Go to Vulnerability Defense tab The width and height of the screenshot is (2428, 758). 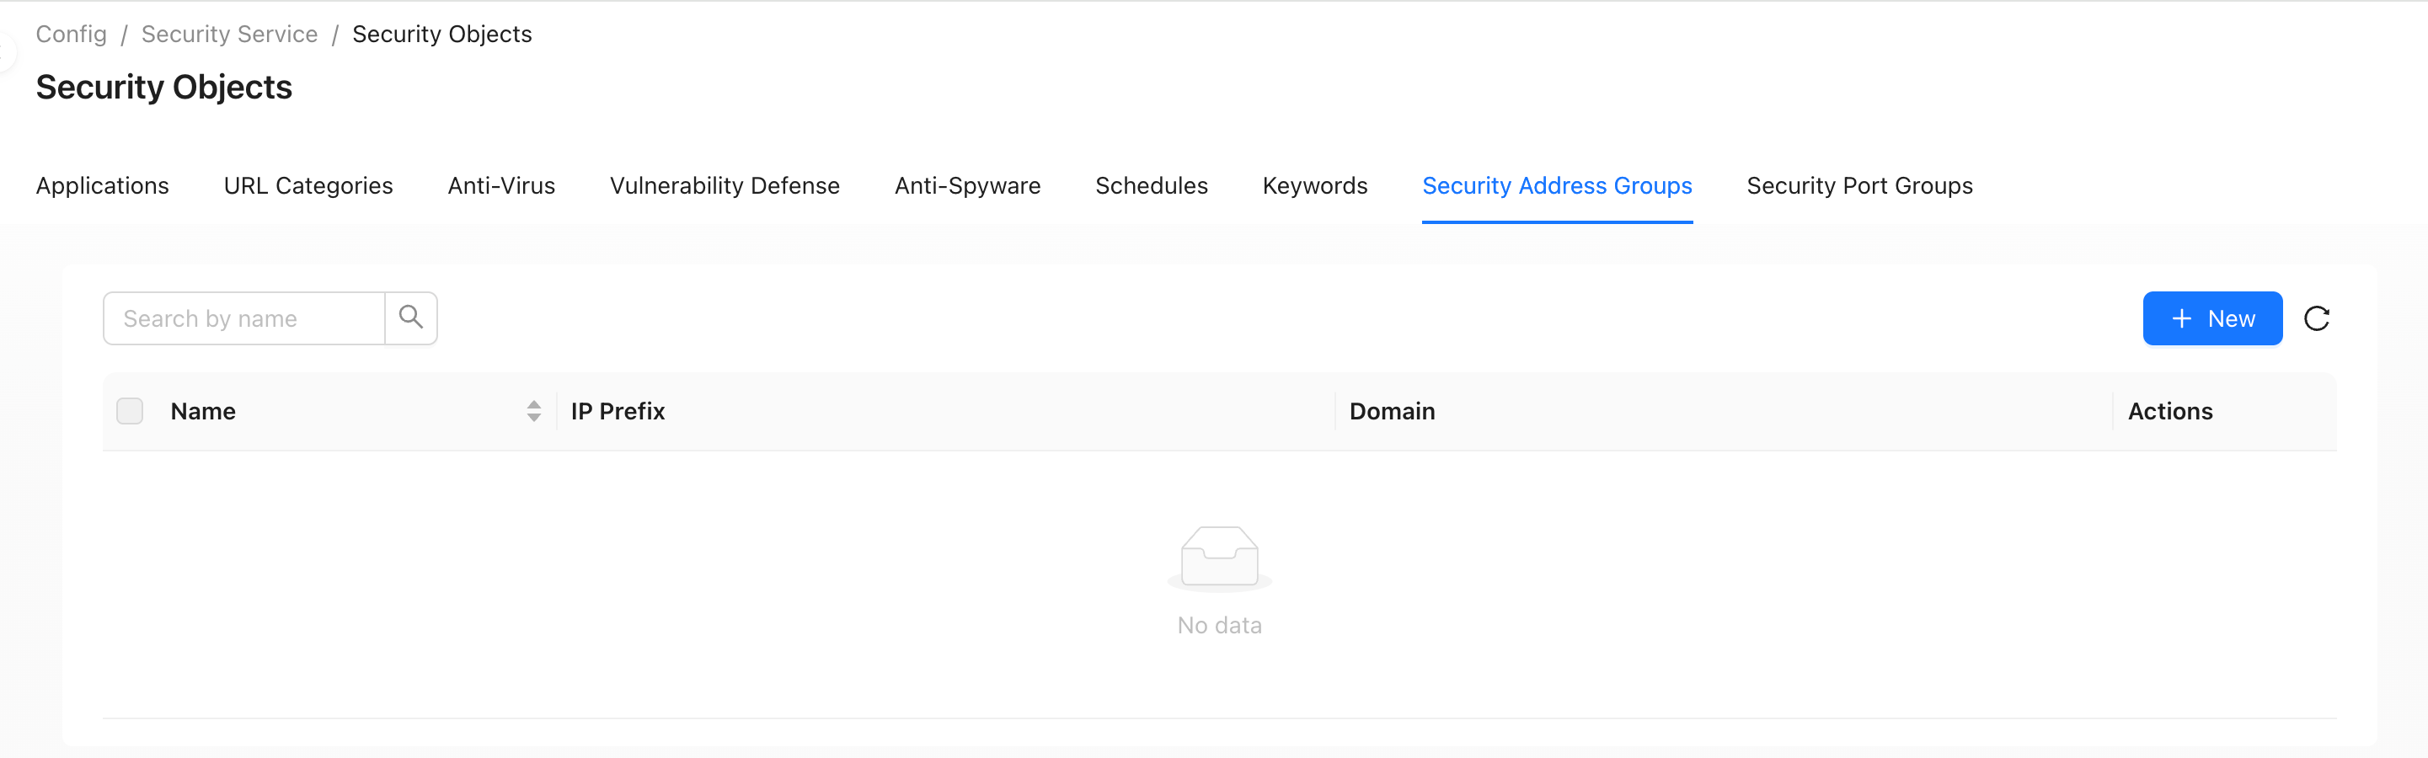[x=725, y=186]
